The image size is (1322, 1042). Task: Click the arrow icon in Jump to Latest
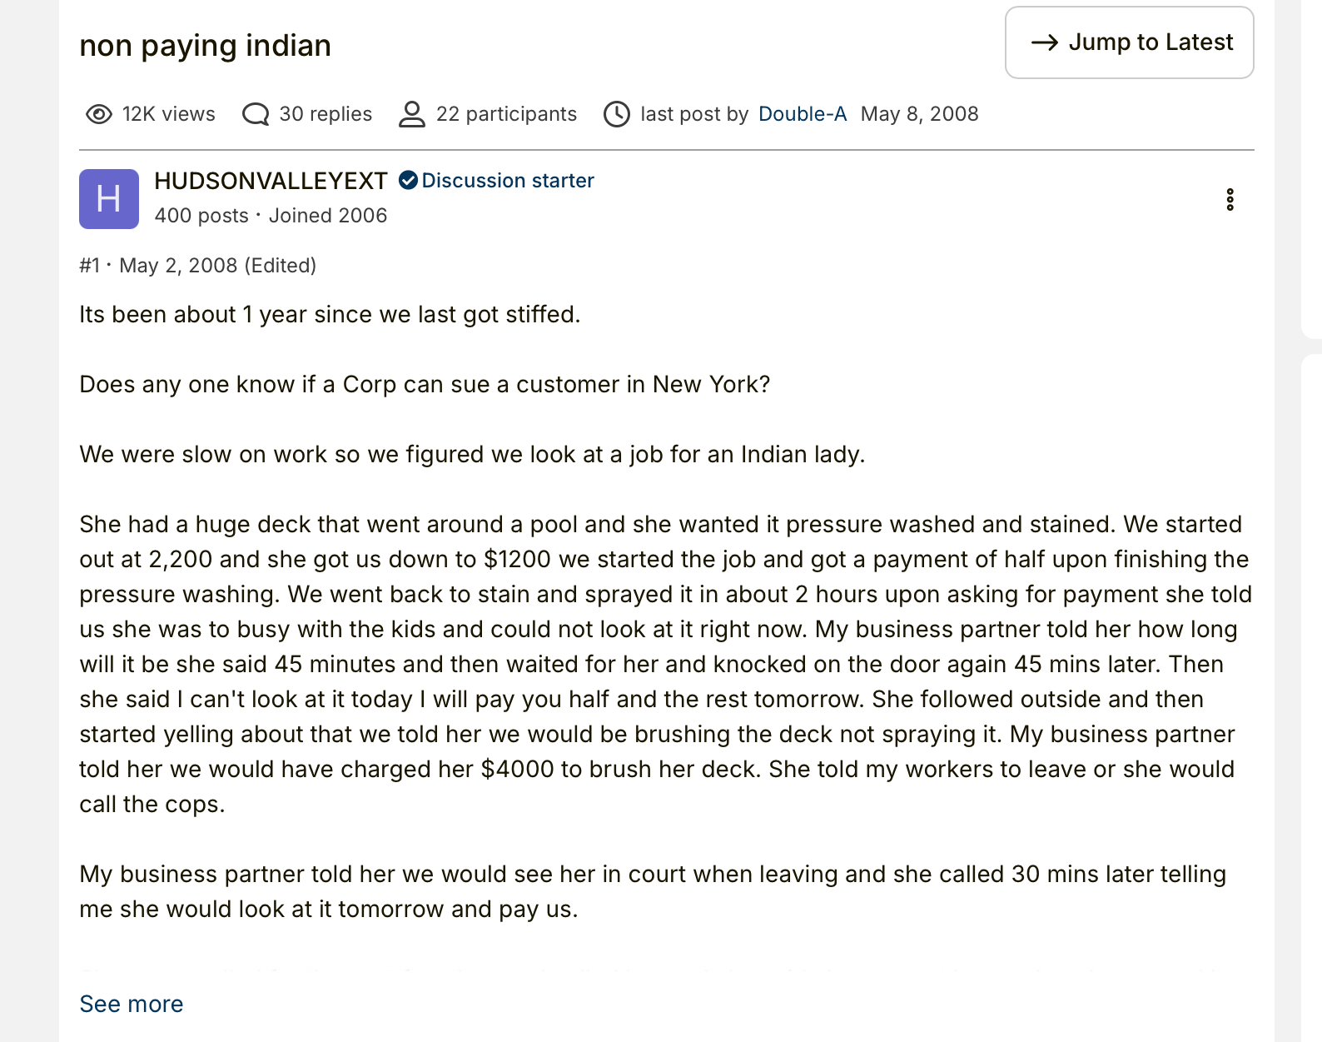(1045, 42)
